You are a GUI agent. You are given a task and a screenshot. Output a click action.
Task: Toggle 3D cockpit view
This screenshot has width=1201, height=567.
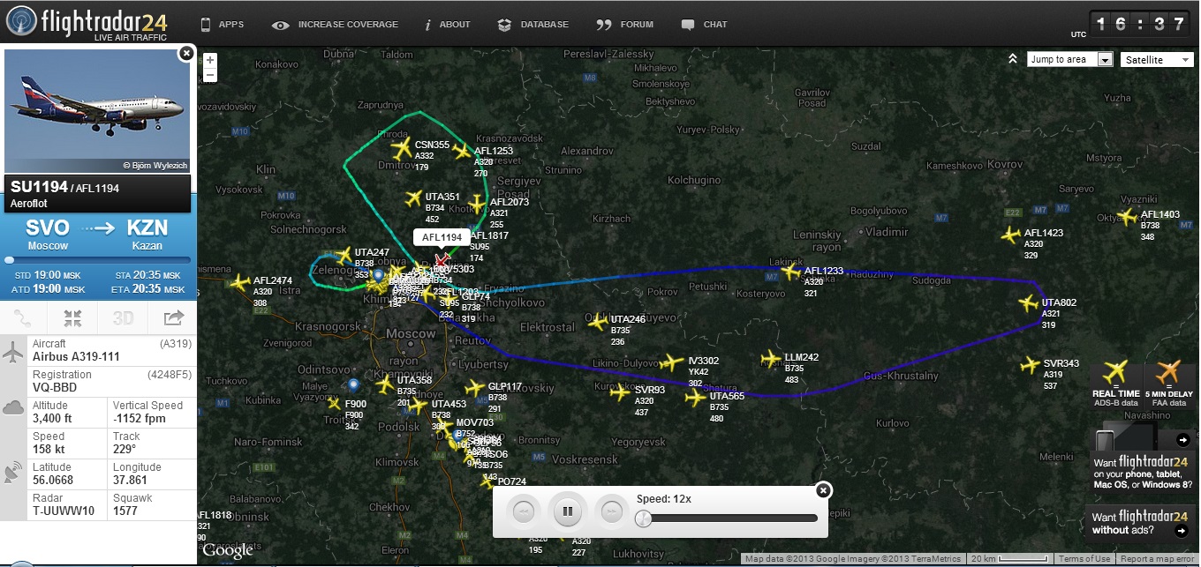pyautogui.click(x=123, y=318)
